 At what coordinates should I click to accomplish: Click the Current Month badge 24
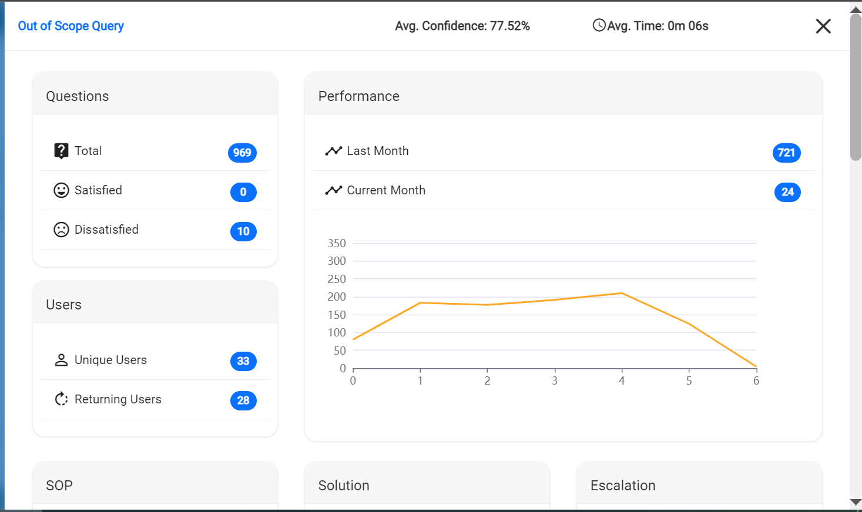(787, 192)
